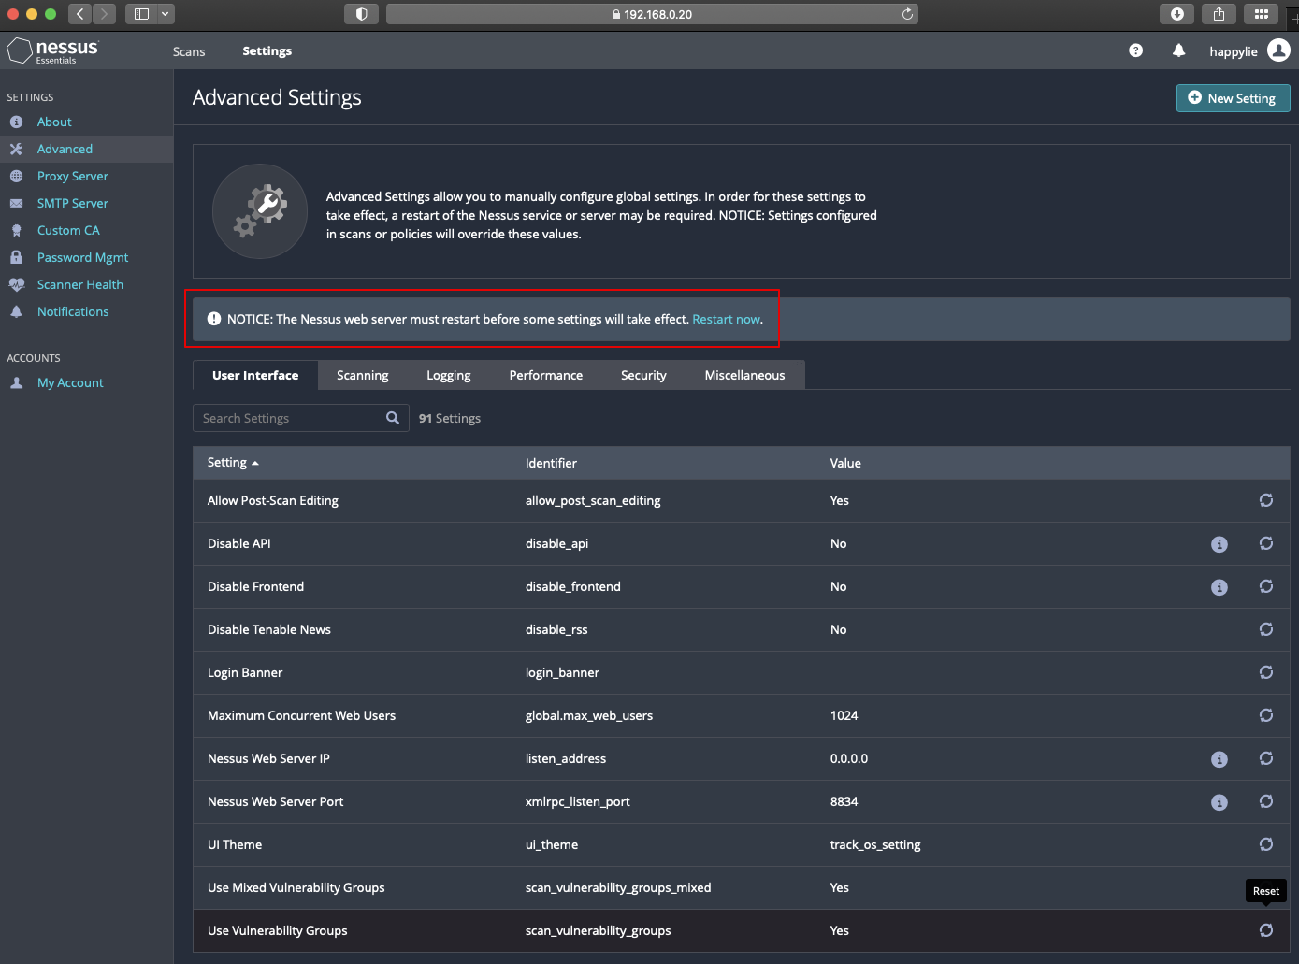Click Safari share icon
This screenshot has height=964, width=1299.
(1219, 14)
